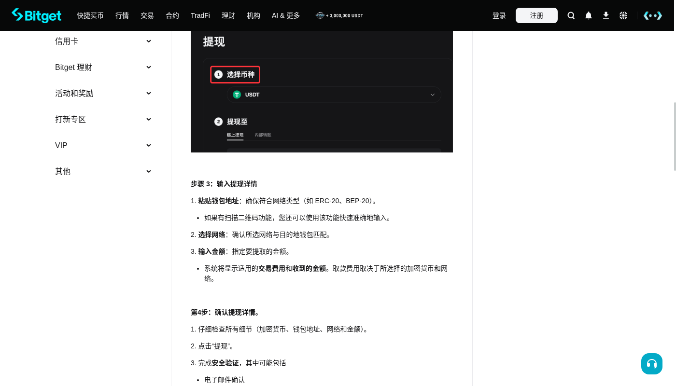Click the 3,000,000 USDT promotion badge
The image size is (676, 386).
click(339, 15)
